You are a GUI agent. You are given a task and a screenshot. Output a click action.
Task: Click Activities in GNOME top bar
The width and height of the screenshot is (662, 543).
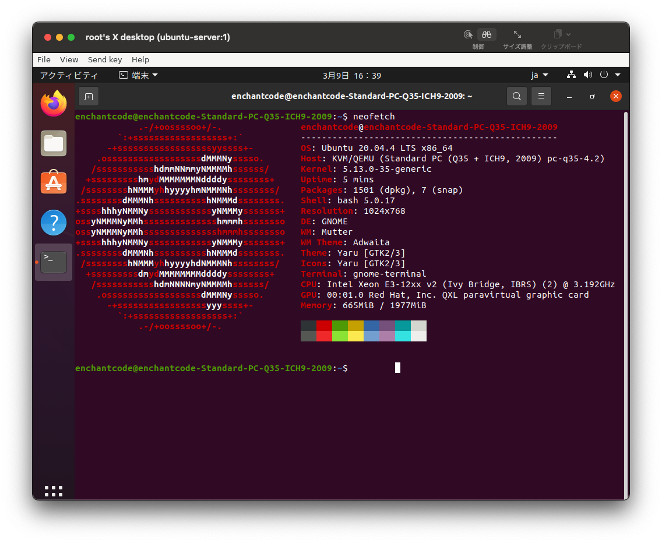point(69,75)
